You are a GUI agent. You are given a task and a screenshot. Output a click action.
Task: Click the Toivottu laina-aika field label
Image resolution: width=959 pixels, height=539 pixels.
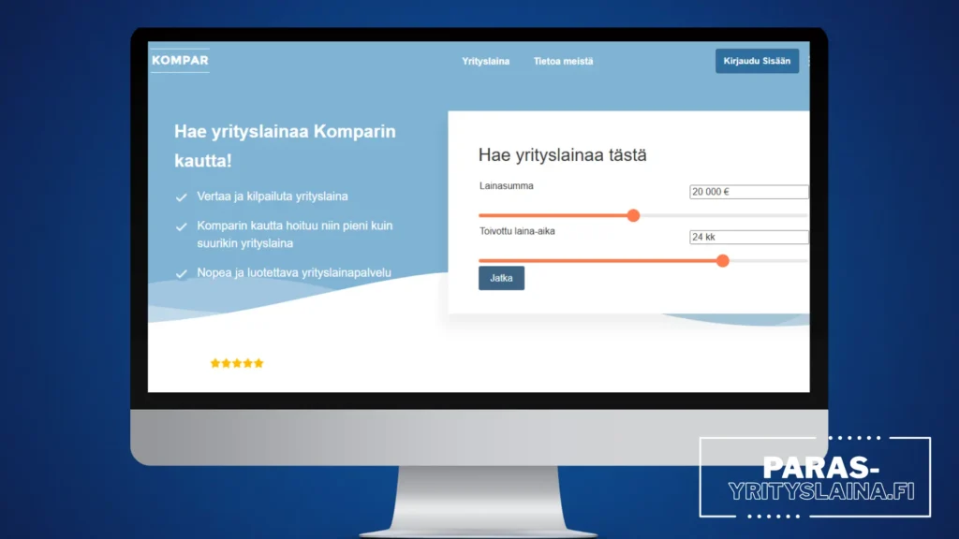[517, 231]
